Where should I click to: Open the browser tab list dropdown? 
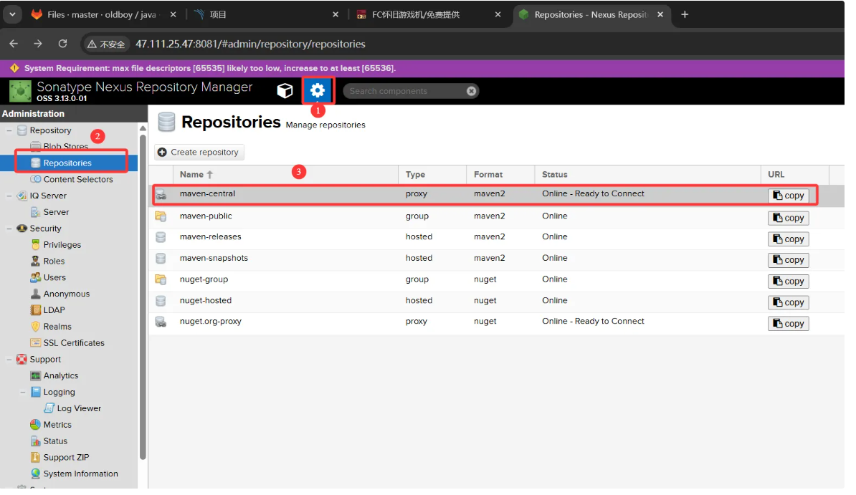[x=12, y=15]
